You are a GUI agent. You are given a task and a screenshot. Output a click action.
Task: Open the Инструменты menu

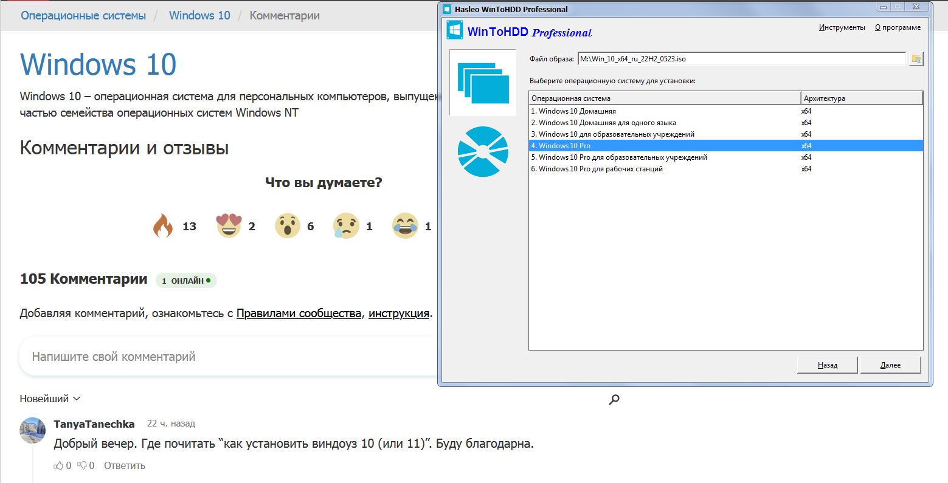tap(842, 27)
